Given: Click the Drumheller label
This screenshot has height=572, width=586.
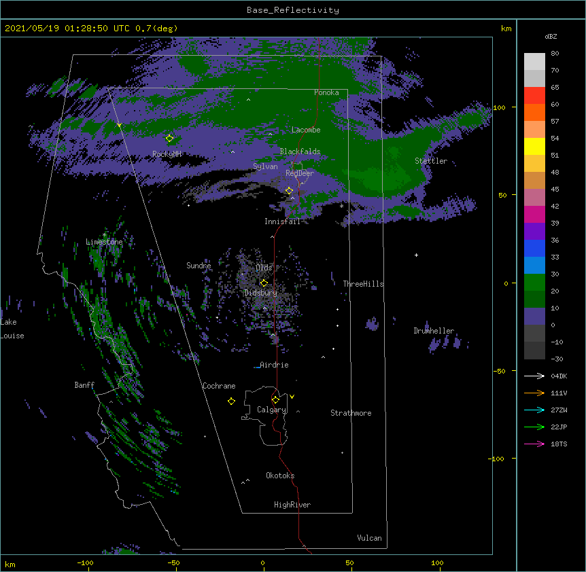Looking at the screenshot, I should (434, 331).
